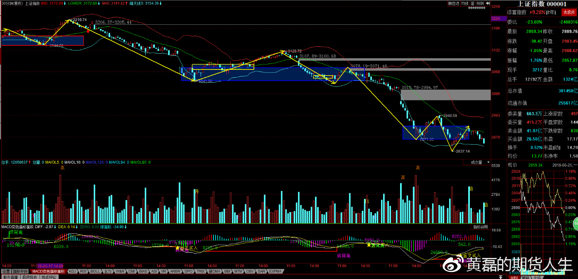The width and height of the screenshot is (578, 279).
Task: Click the 预测 button
Action: click(480, 3)
